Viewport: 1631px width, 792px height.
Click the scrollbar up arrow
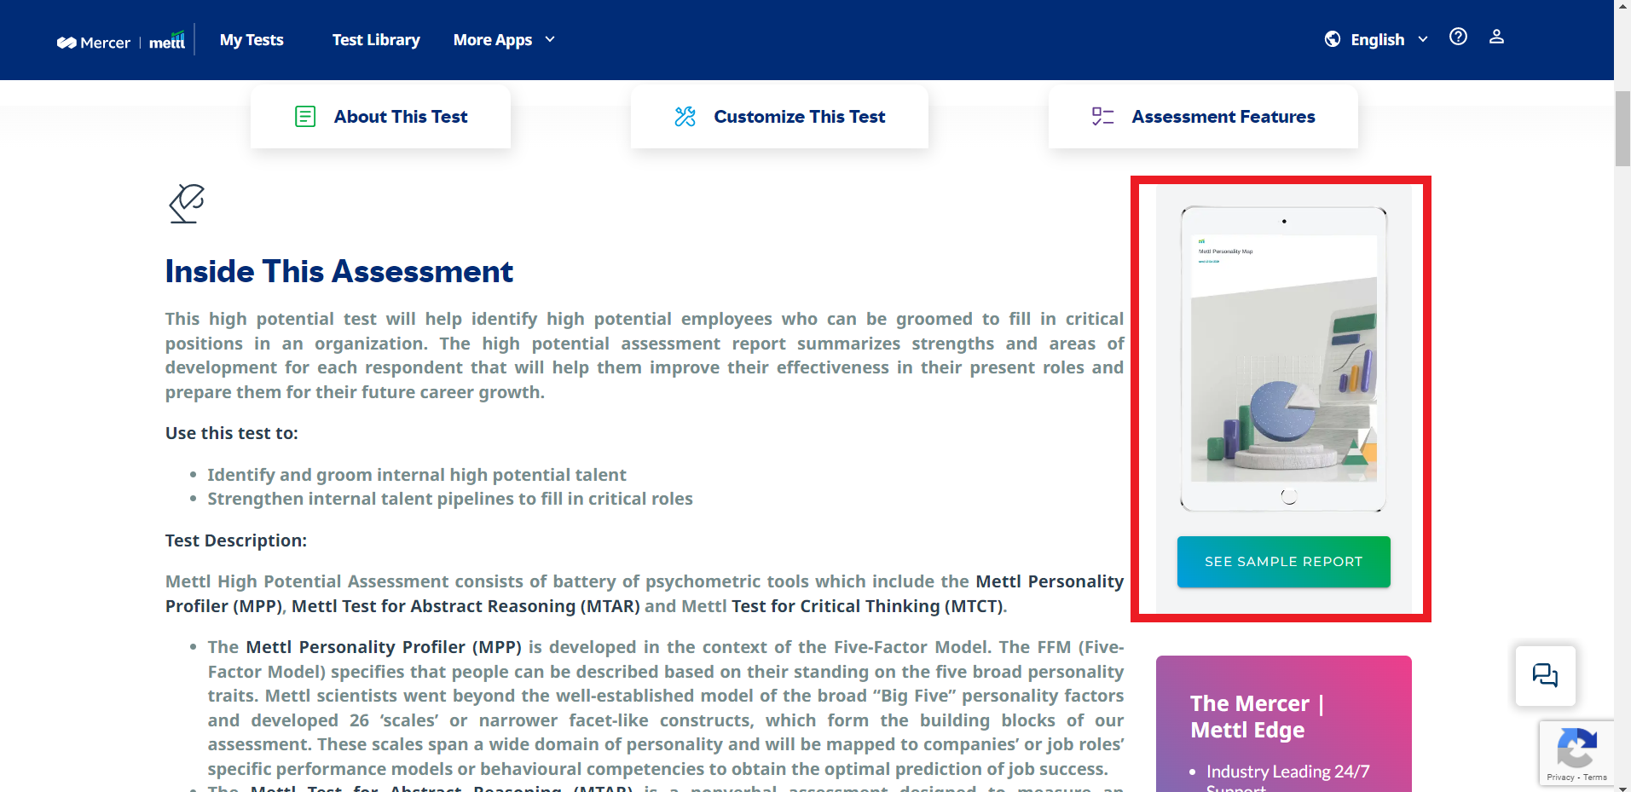[1622, 6]
